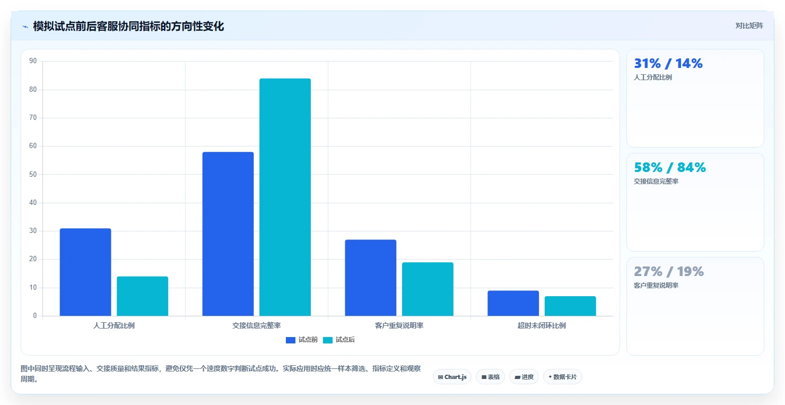Click the y-axis value 90
The height and width of the screenshot is (405, 785).
[x=33, y=61]
